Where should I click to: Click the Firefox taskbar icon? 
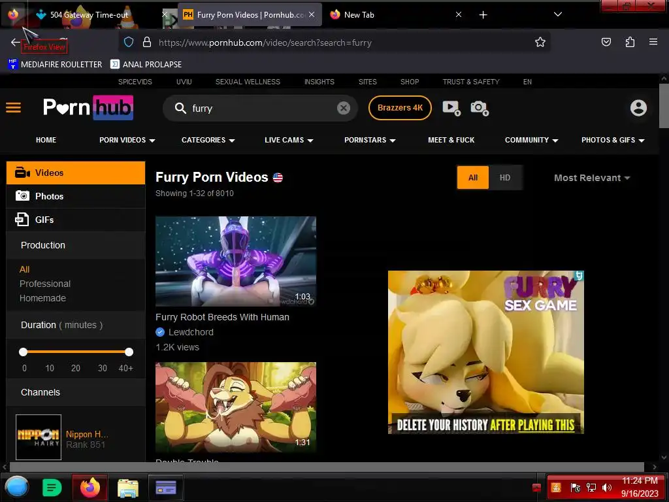pyautogui.click(x=90, y=487)
